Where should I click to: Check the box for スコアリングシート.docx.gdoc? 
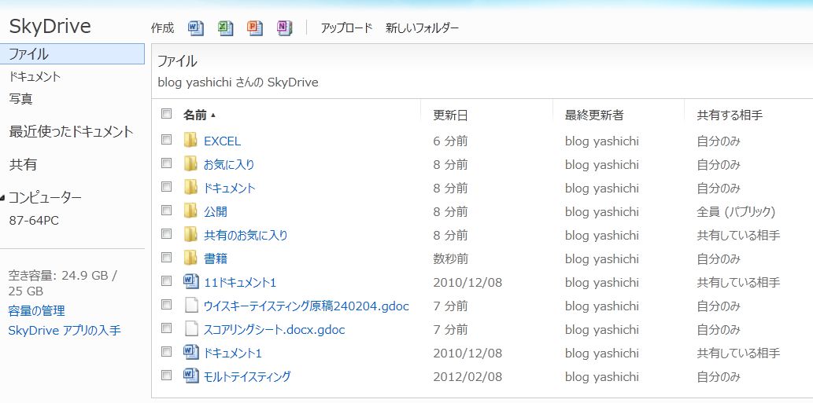pos(166,328)
